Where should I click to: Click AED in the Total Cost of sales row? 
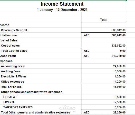pyautogui.click(x=86, y=51)
